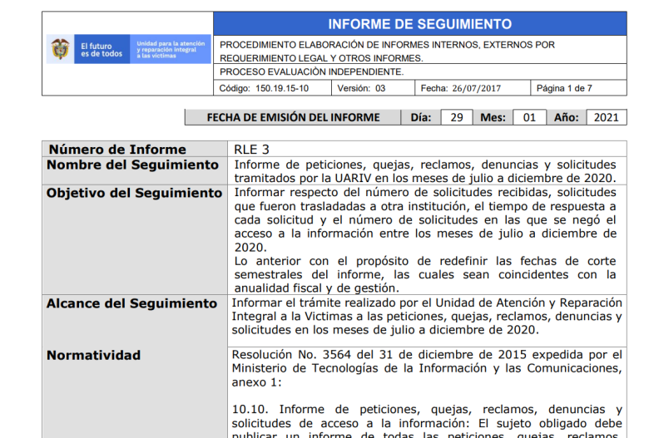
Task: Click the 'El futuro es de todos' logo
Action: coord(102,49)
